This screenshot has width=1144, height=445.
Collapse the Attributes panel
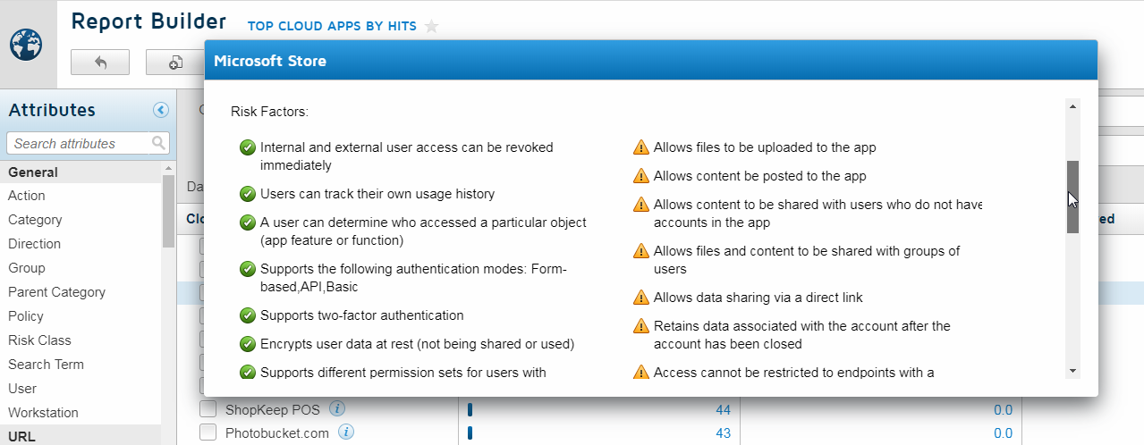[161, 110]
